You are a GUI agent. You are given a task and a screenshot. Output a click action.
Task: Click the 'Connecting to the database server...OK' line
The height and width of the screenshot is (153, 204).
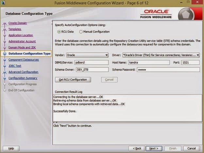point(78,97)
